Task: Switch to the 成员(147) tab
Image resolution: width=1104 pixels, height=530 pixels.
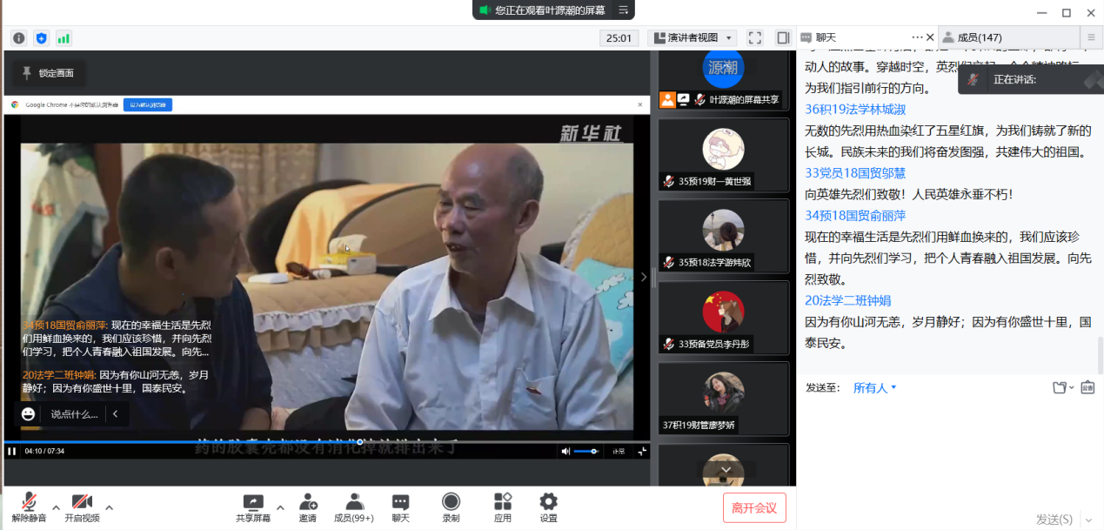Action: point(979,37)
